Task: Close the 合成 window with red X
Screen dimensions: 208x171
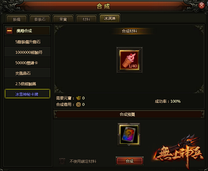Action: (202, 5)
